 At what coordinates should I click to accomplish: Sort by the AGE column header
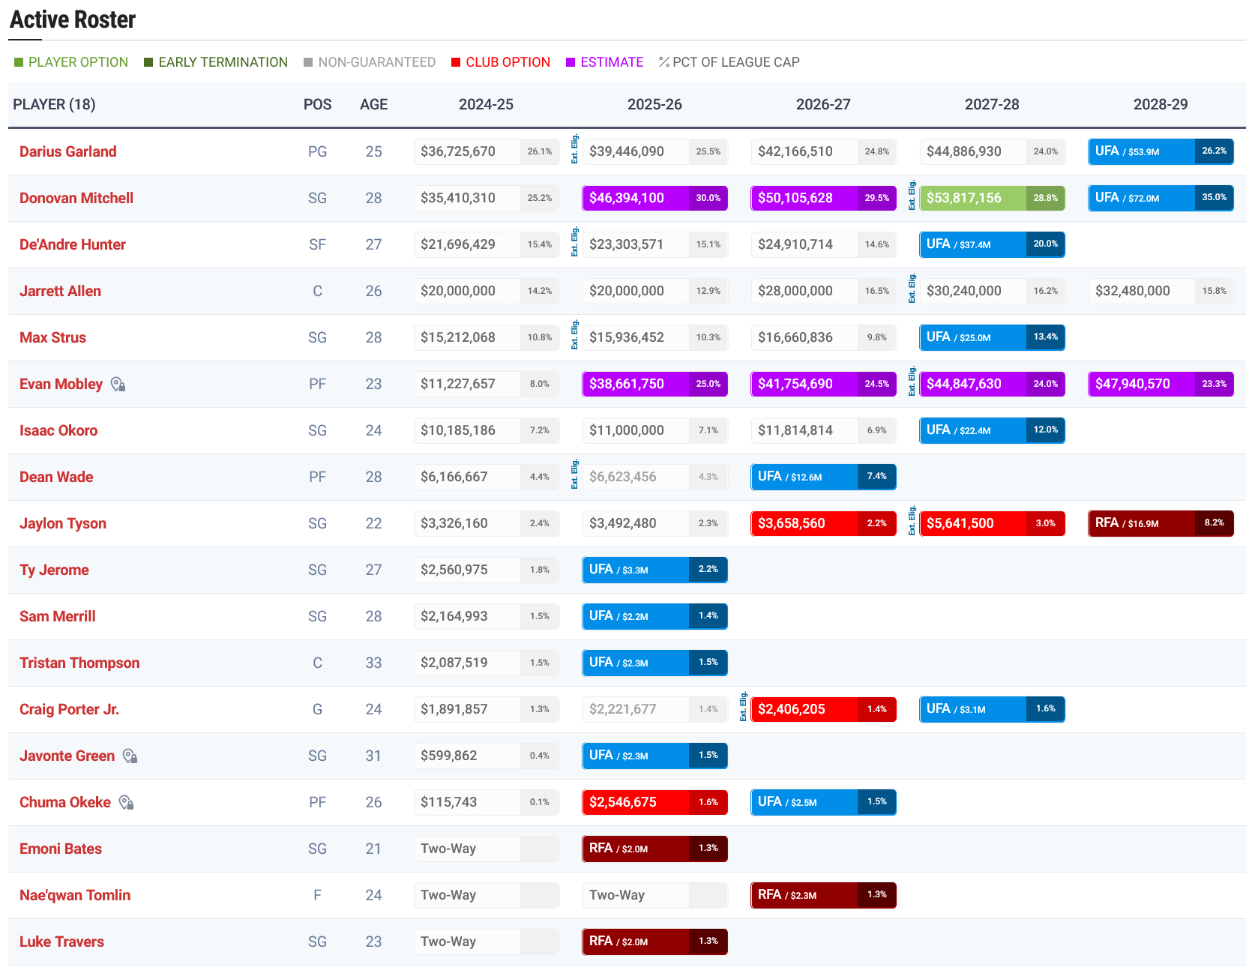tap(373, 104)
